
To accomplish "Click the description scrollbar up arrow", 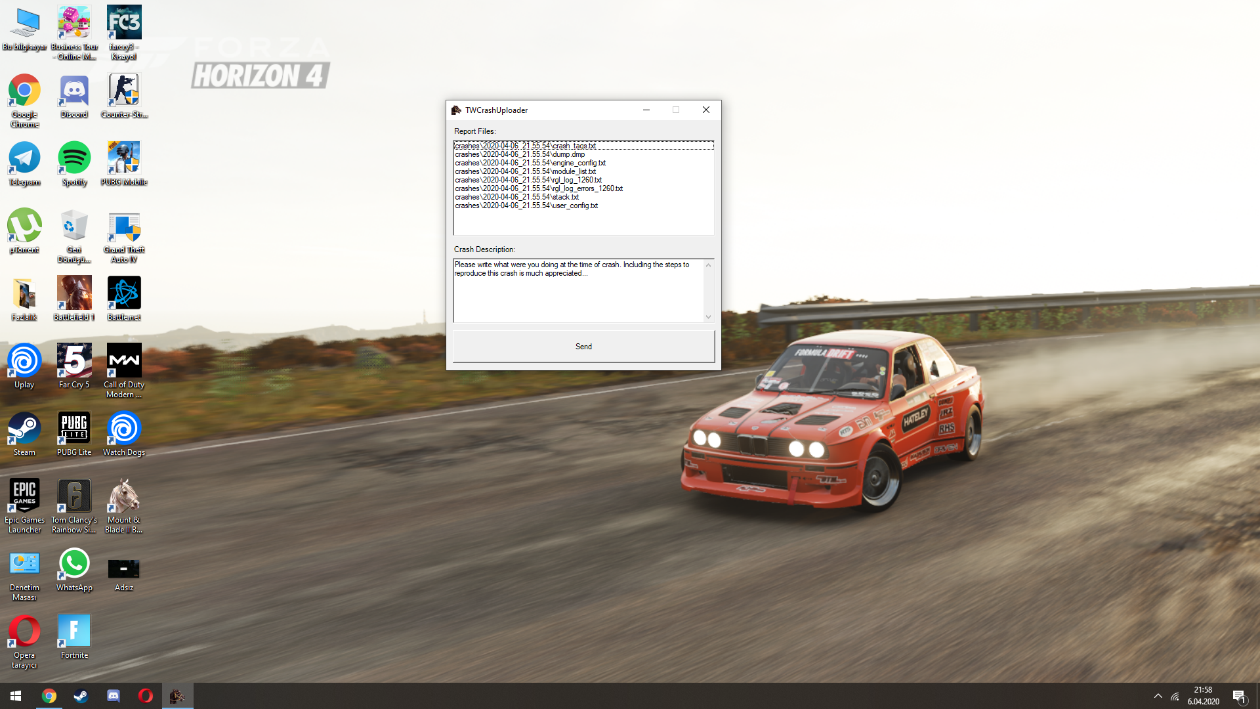I will (x=708, y=265).
